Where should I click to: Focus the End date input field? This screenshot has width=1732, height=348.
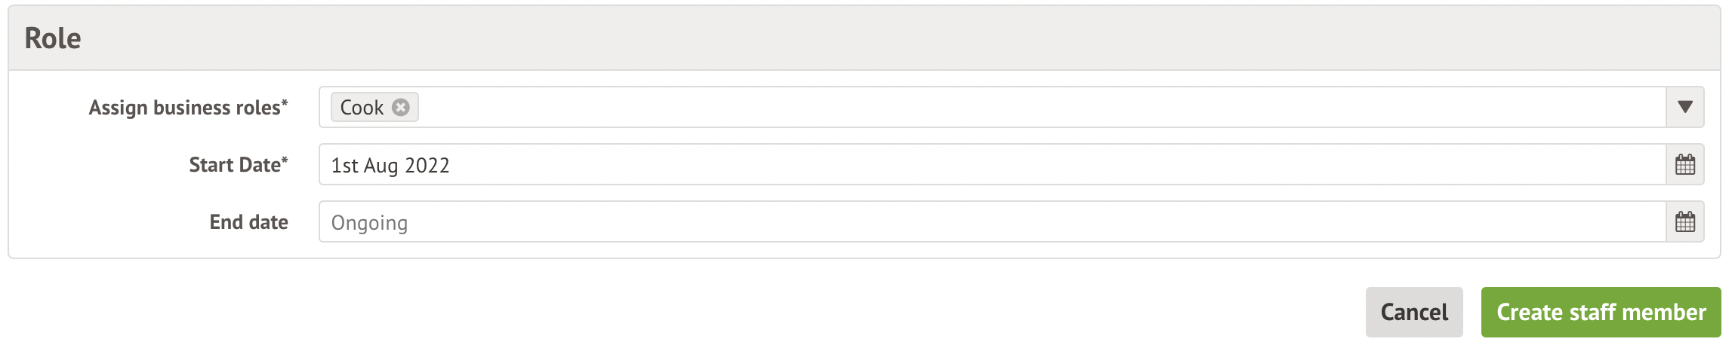click(x=982, y=222)
